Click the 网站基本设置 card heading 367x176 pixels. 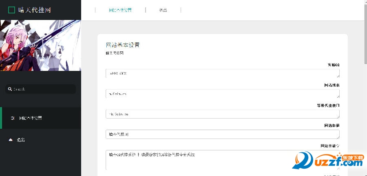(x=123, y=45)
